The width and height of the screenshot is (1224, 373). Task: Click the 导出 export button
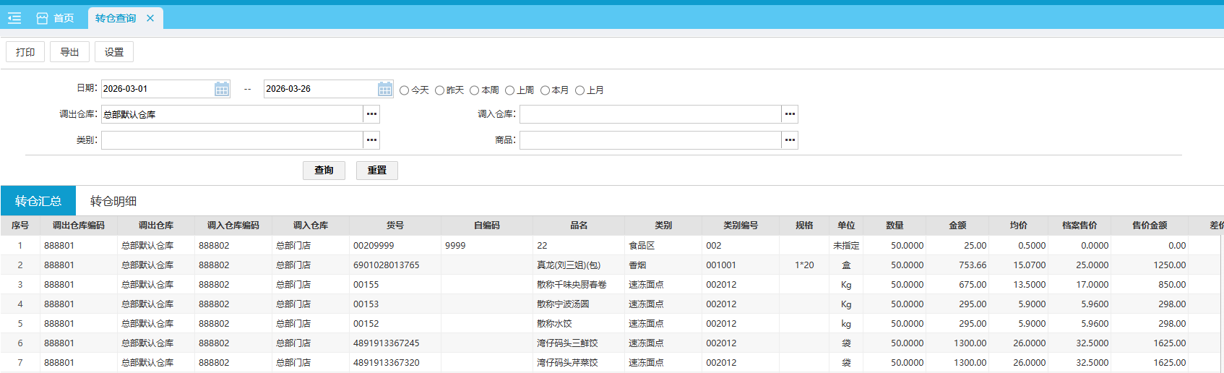(69, 52)
